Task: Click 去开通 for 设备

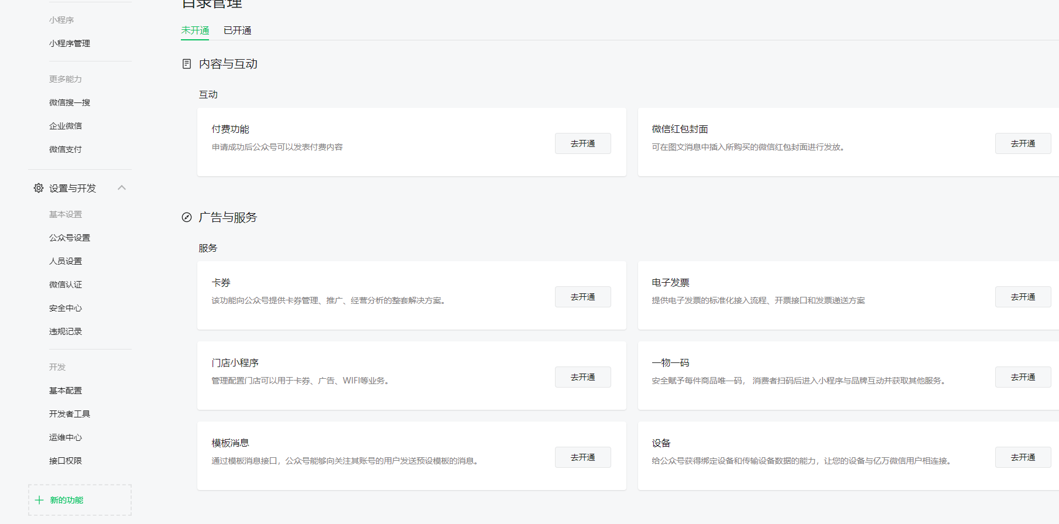Action: pyautogui.click(x=1023, y=457)
